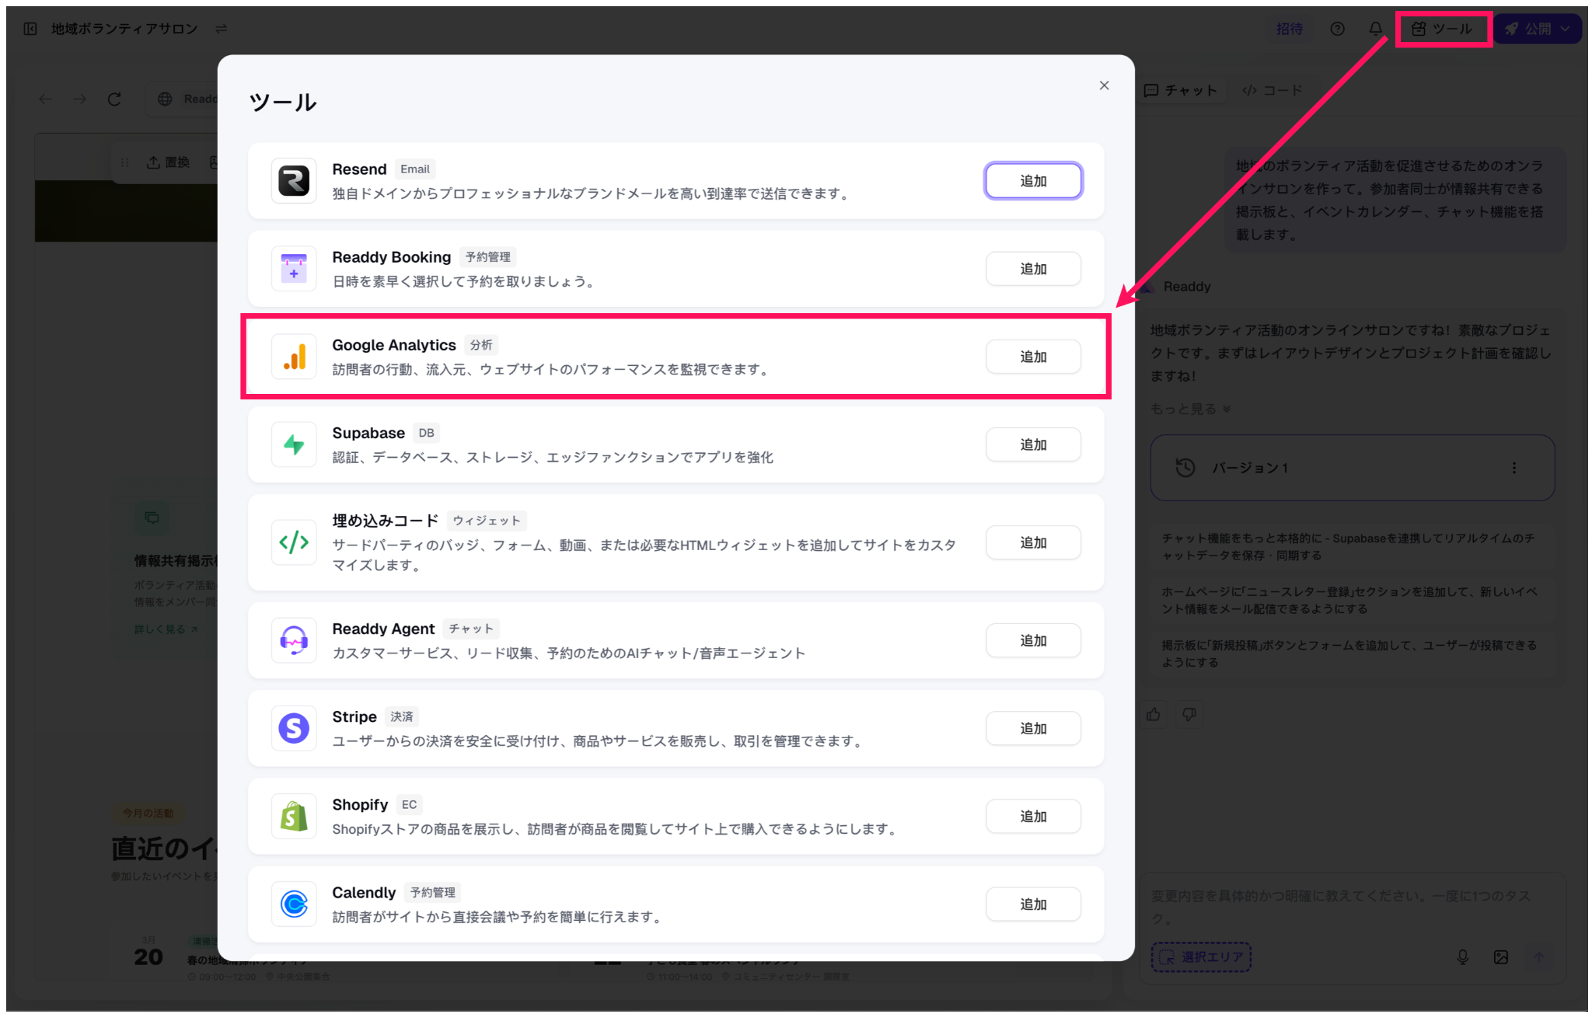
Task: Switch to the コード tab
Action: click(1272, 90)
